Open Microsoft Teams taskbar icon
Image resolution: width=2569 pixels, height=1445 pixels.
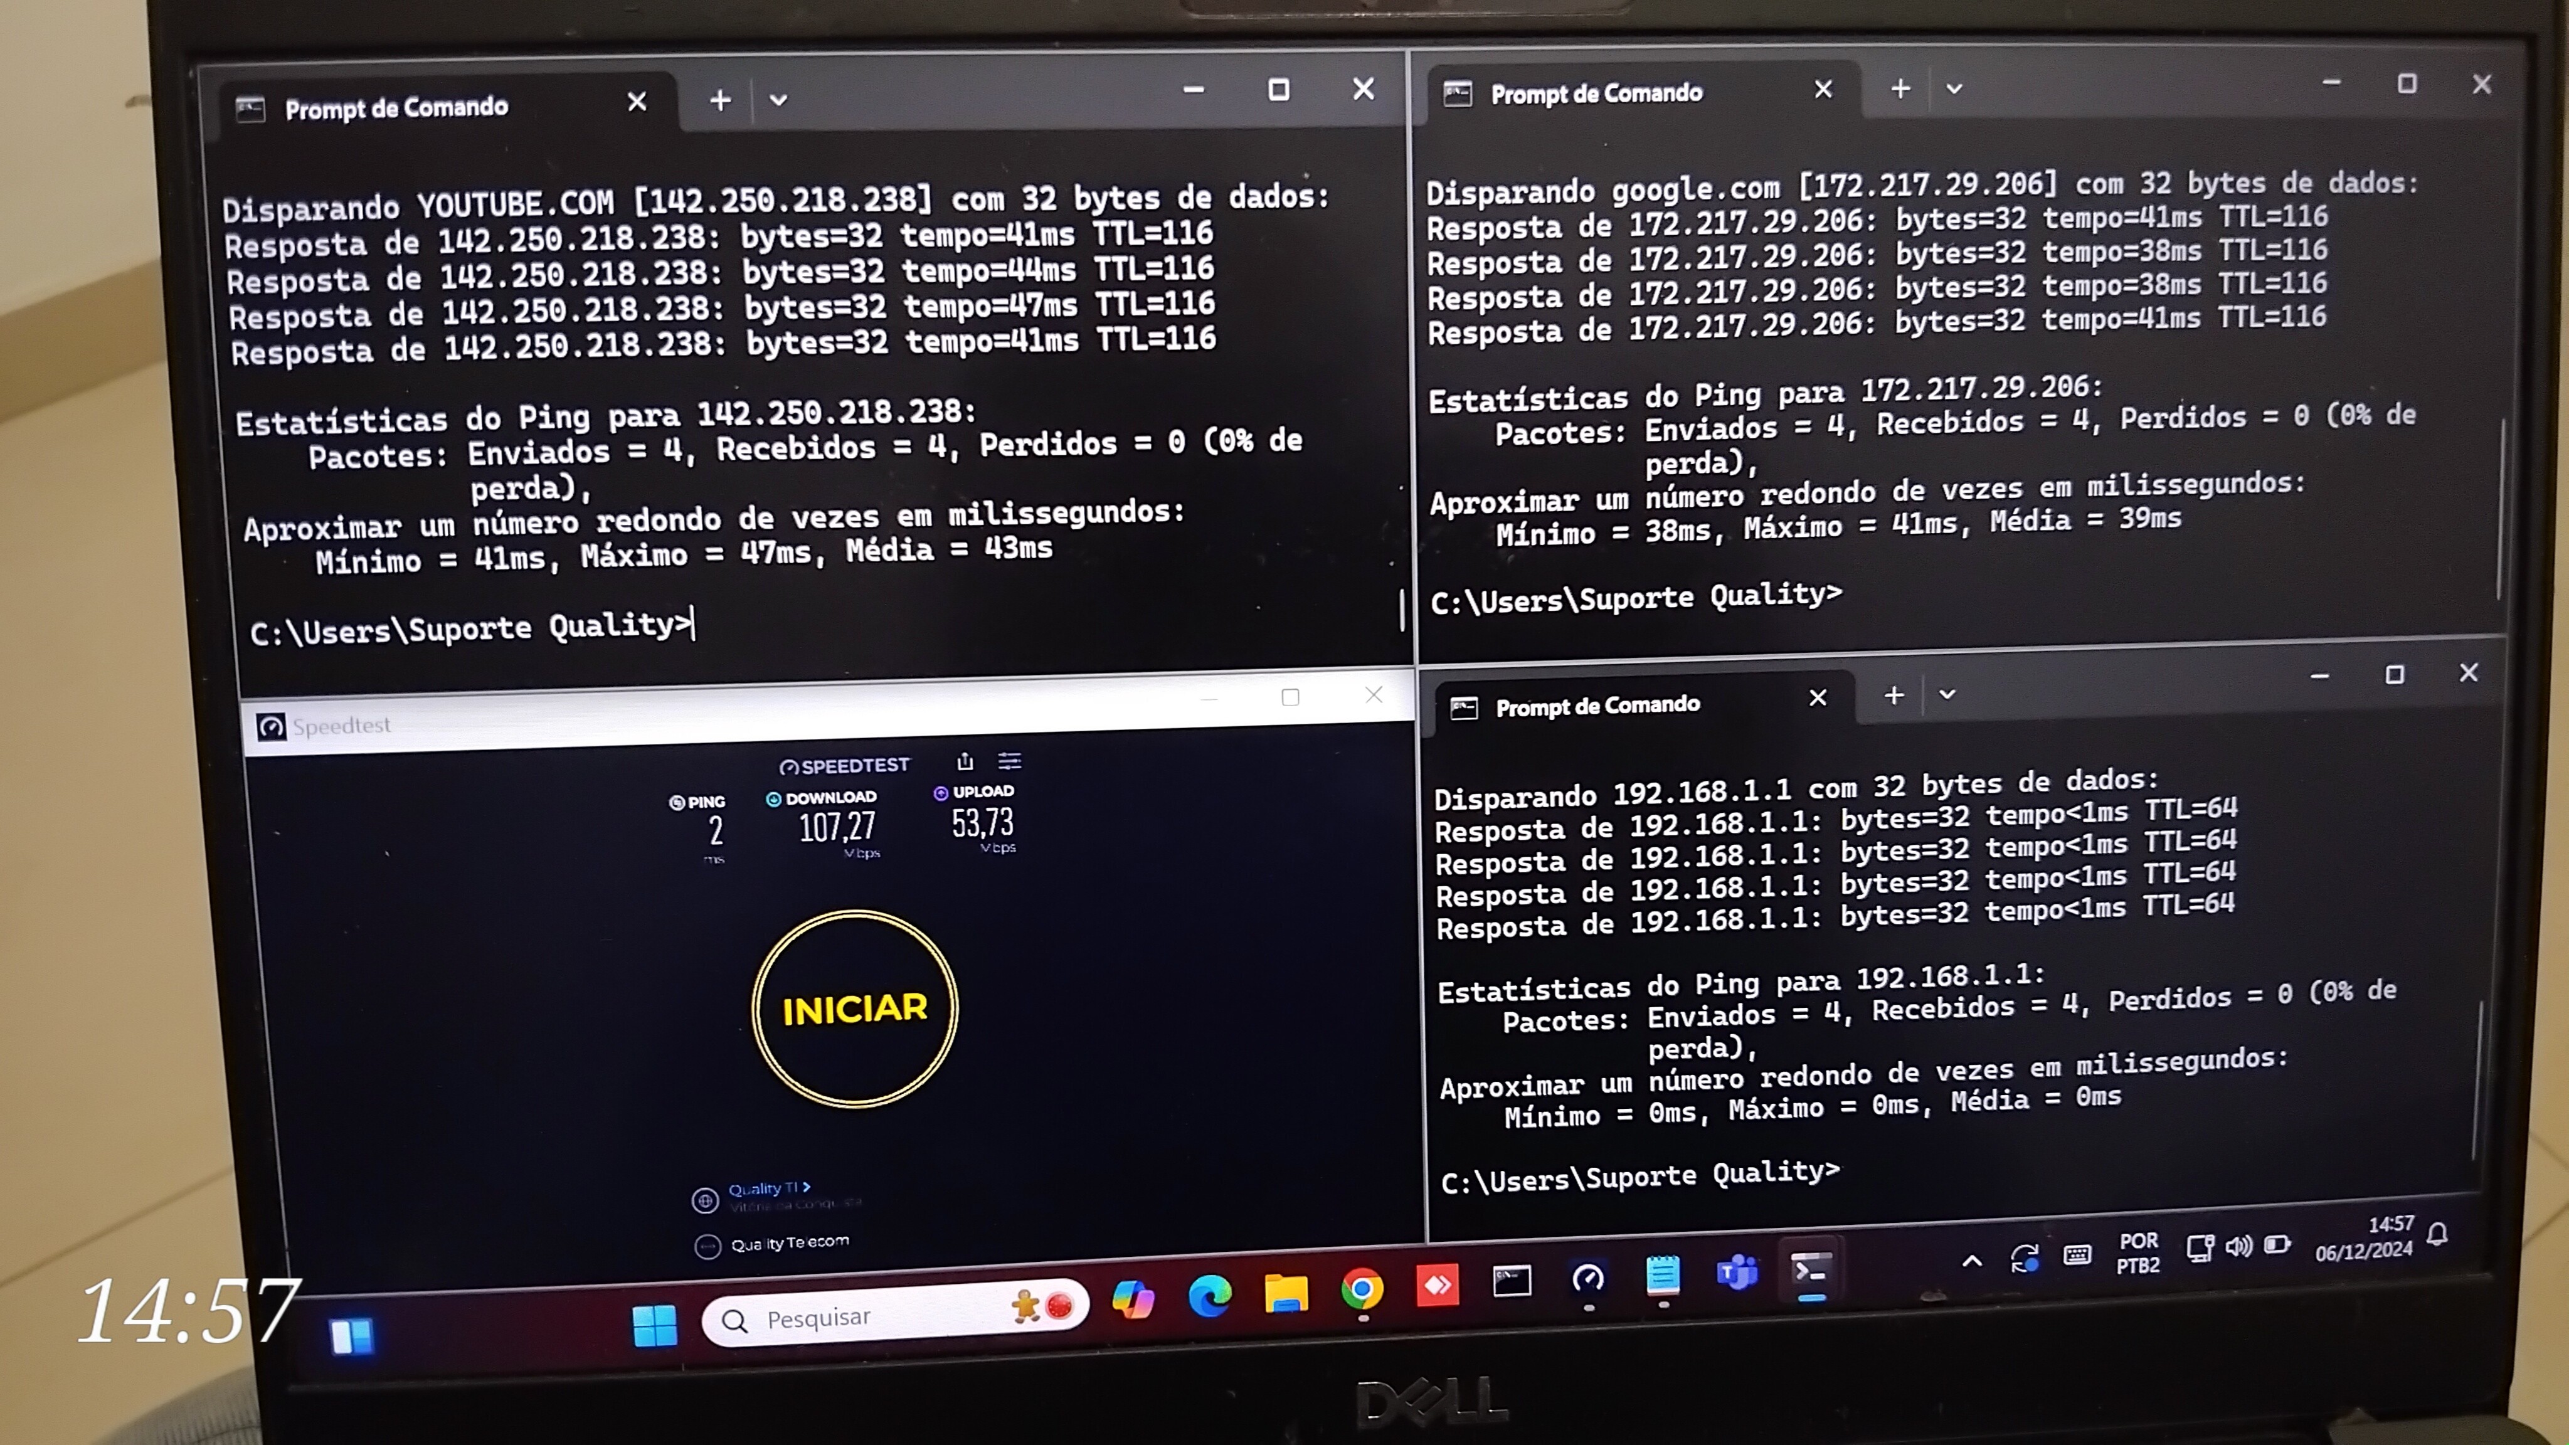pos(1737,1274)
